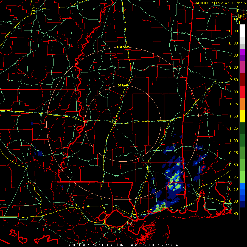Click the ND legend label
The height and width of the screenshot is (247, 247).
[236, 214]
